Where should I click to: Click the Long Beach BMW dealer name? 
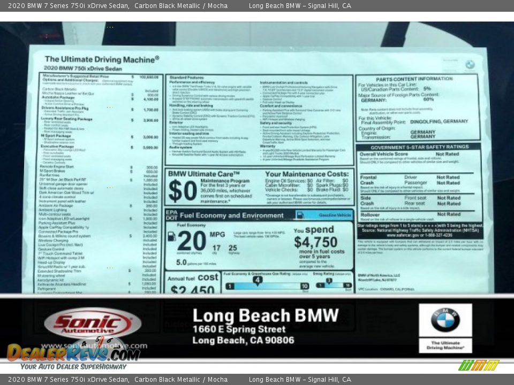(x=265, y=315)
